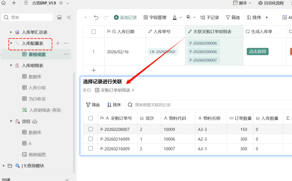292x181 pixels.
Task: Click the sidebar 搜索 field
Action: click(27, 17)
